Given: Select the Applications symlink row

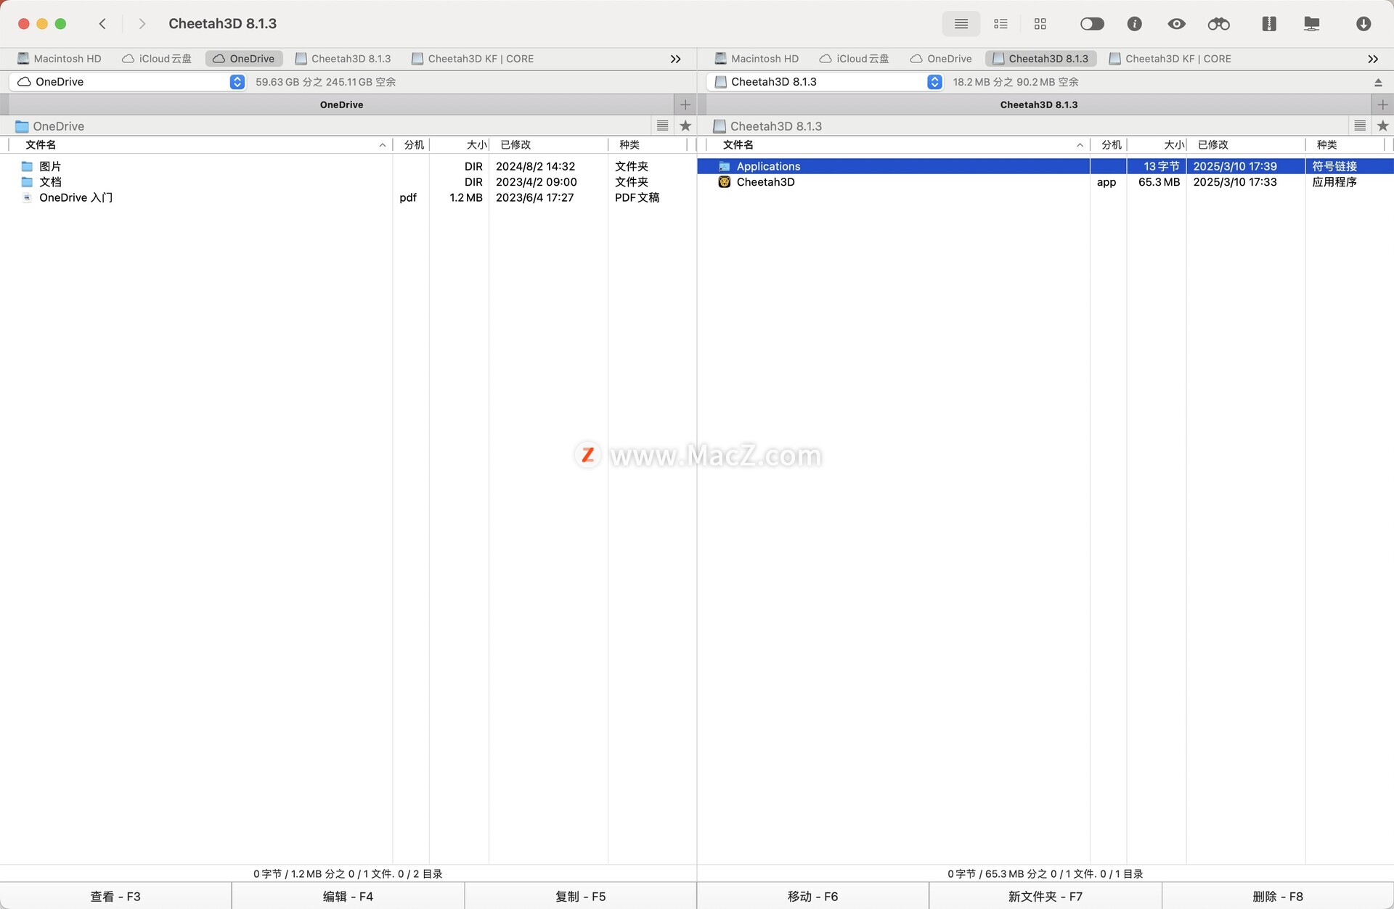Looking at the screenshot, I should point(1045,166).
